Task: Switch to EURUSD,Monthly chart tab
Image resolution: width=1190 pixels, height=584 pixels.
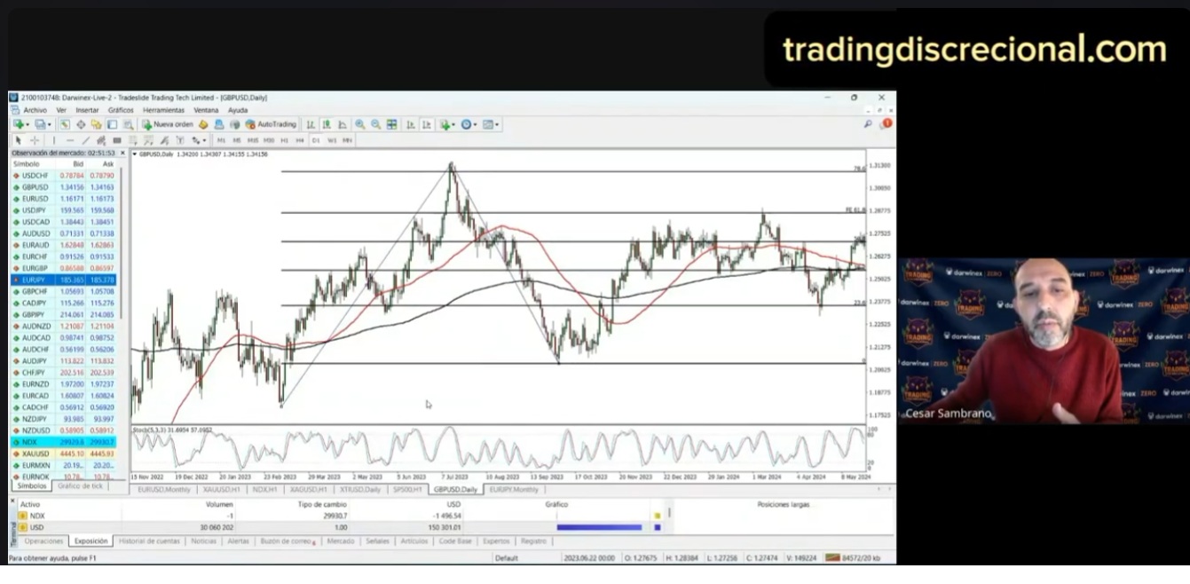Action: (164, 489)
